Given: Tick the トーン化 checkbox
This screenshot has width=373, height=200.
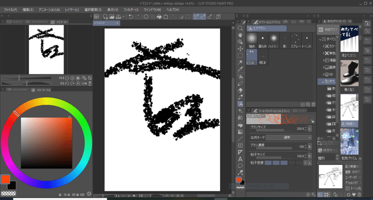Looking at the screenshot, I should pyautogui.click(x=347, y=188).
